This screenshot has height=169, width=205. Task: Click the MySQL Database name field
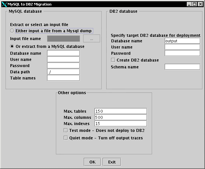(63, 53)
